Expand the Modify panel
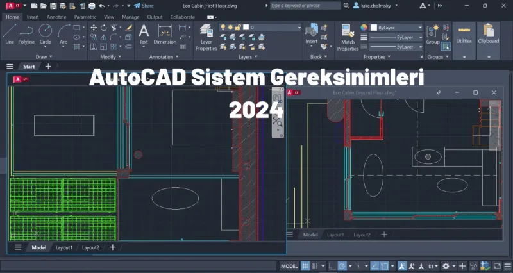The image size is (513, 273). [110, 57]
